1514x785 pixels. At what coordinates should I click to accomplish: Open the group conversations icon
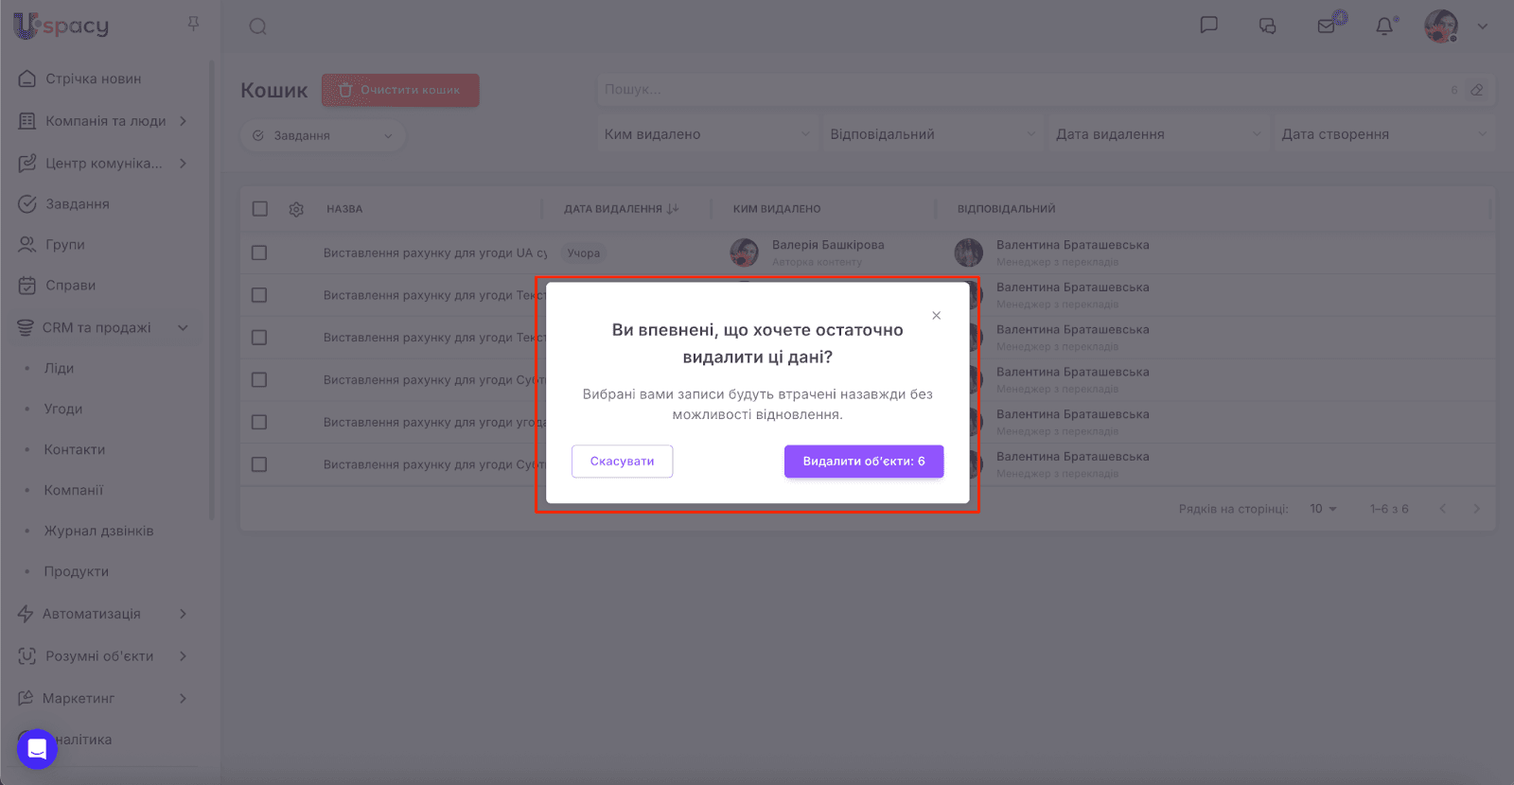1267,26
